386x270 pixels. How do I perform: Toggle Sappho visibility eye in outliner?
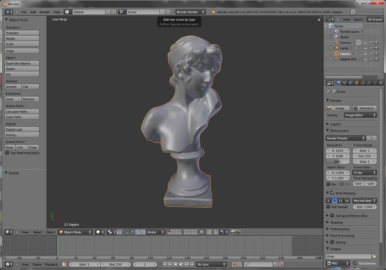pyautogui.click(x=366, y=54)
